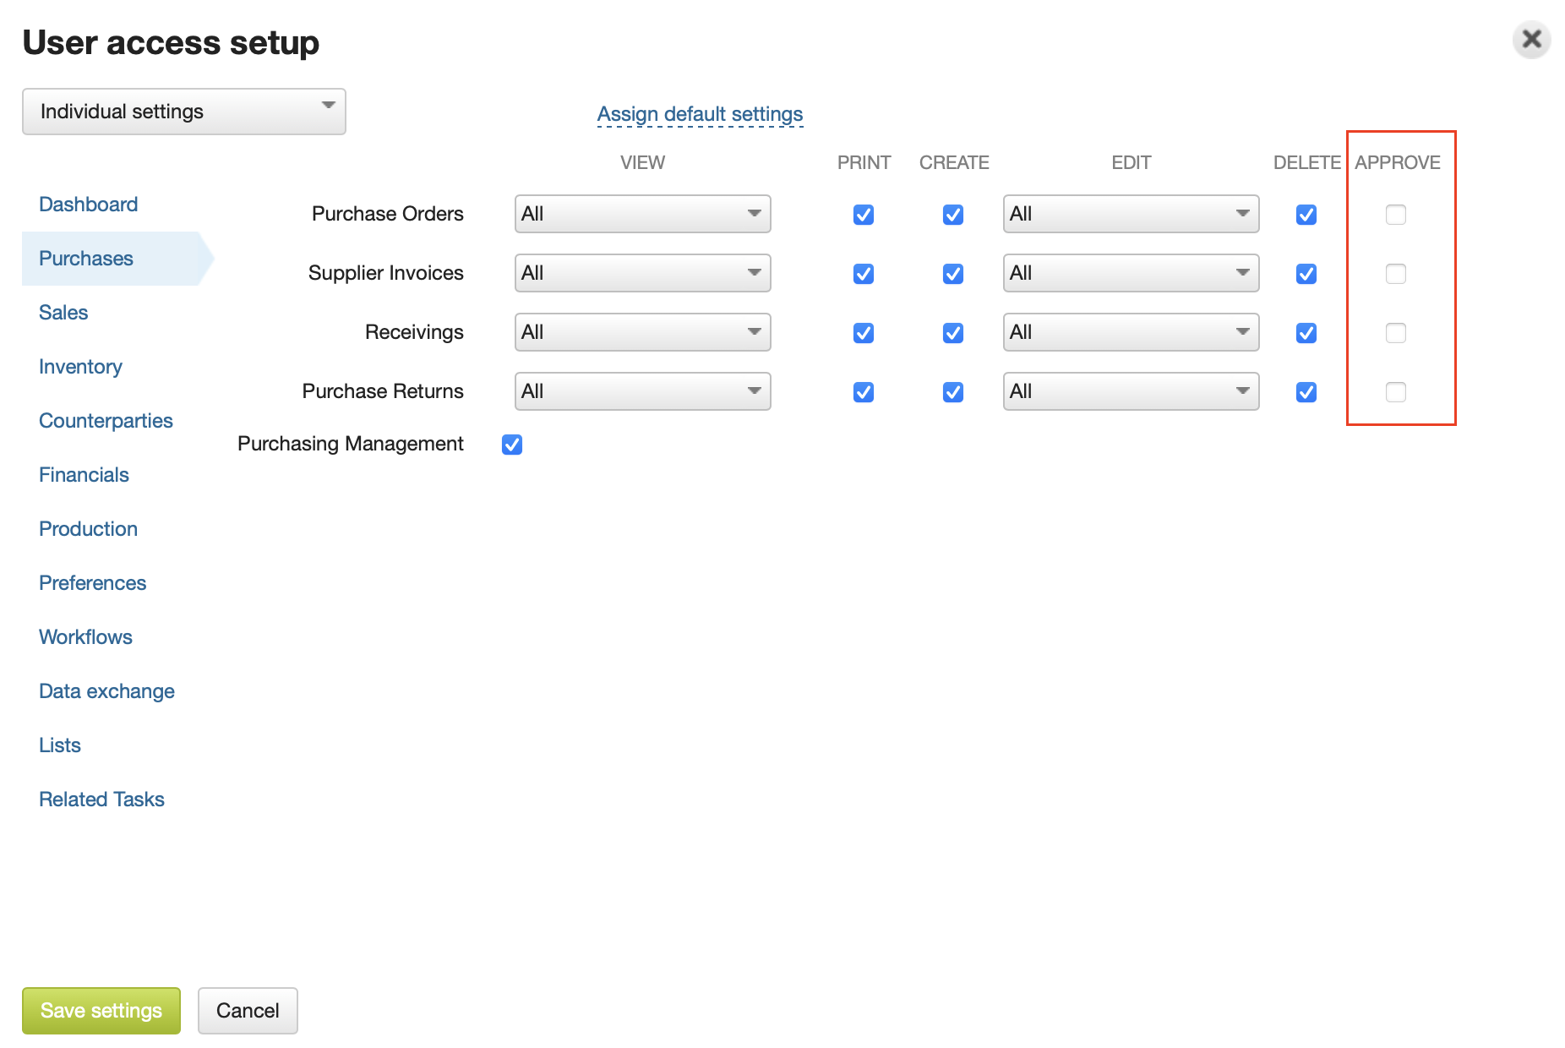
Task: Open Purchase Orders EDIT dropdown
Action: (1131, 214)
